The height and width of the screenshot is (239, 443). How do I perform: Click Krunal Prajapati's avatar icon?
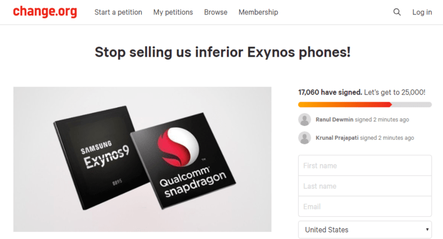point(305,138)
